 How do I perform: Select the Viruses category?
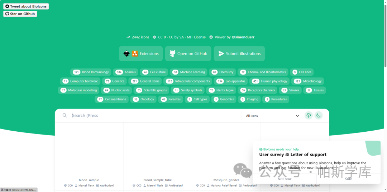point(290,90)
